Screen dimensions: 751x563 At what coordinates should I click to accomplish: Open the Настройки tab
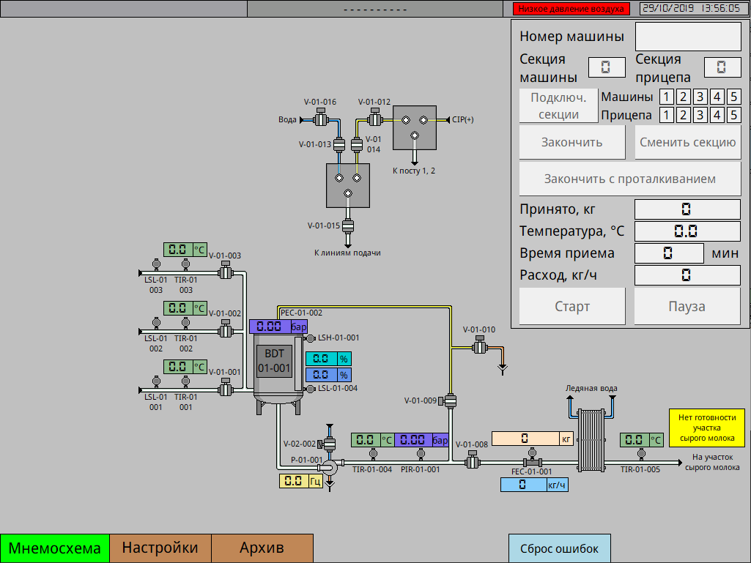pyautogui.click(x=160, y=548)
